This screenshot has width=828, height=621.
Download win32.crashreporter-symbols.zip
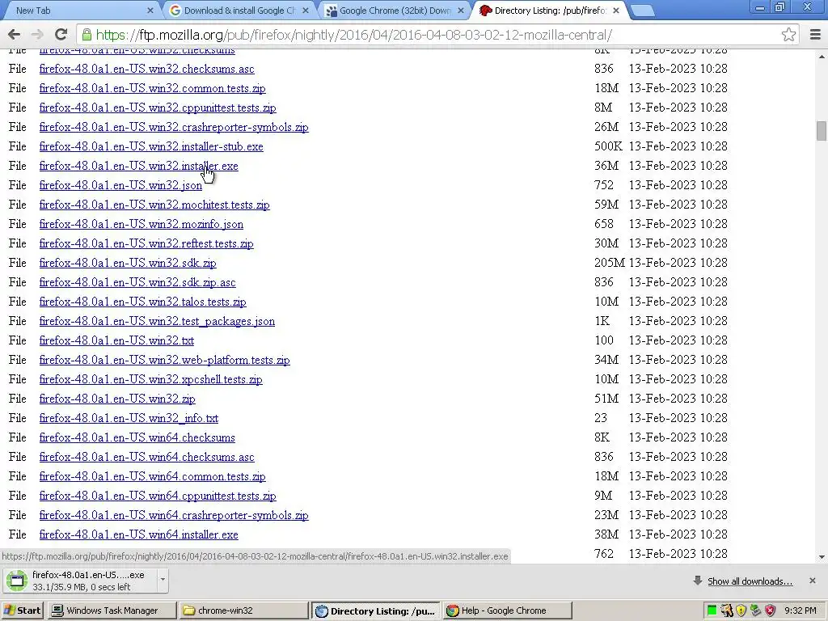tap(175, 127)
